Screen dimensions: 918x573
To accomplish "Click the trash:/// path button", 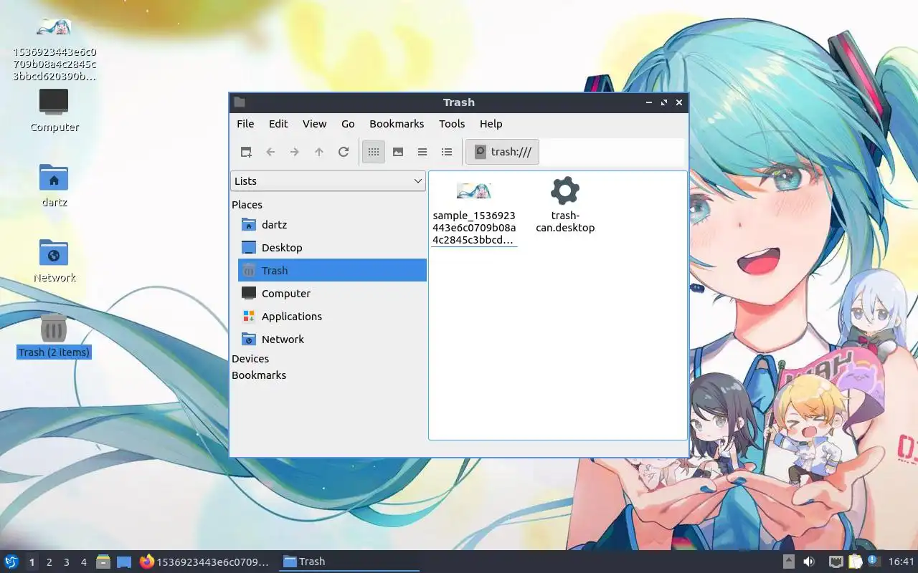I will [503, 152].
